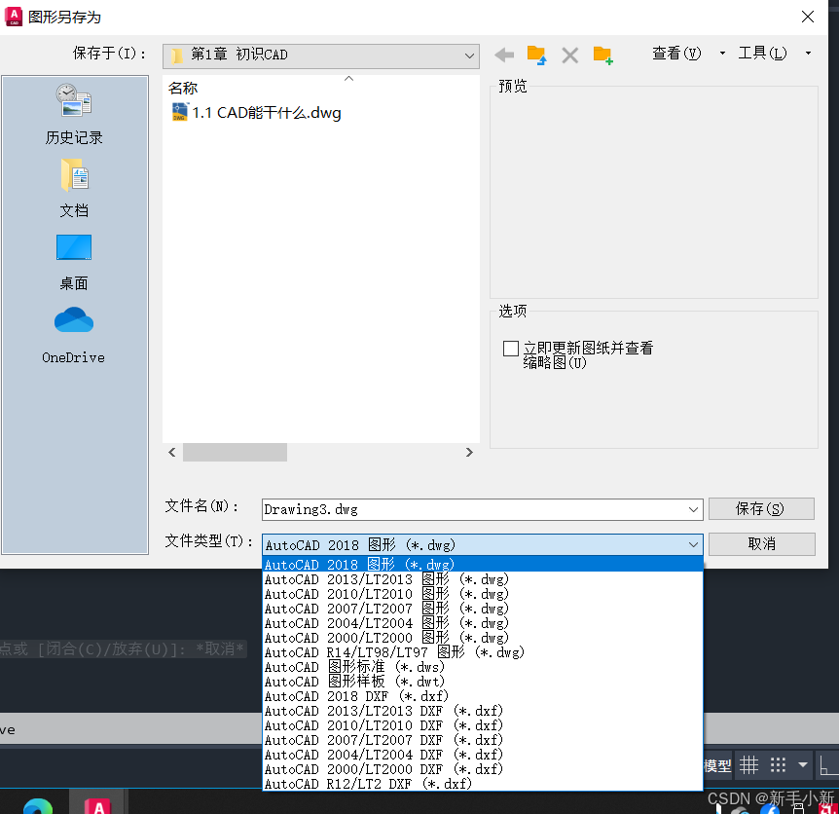This screenshot has height=814, width=839.
Task: Open Documents (文档) location in sidebar
Action: coord(74,188)
